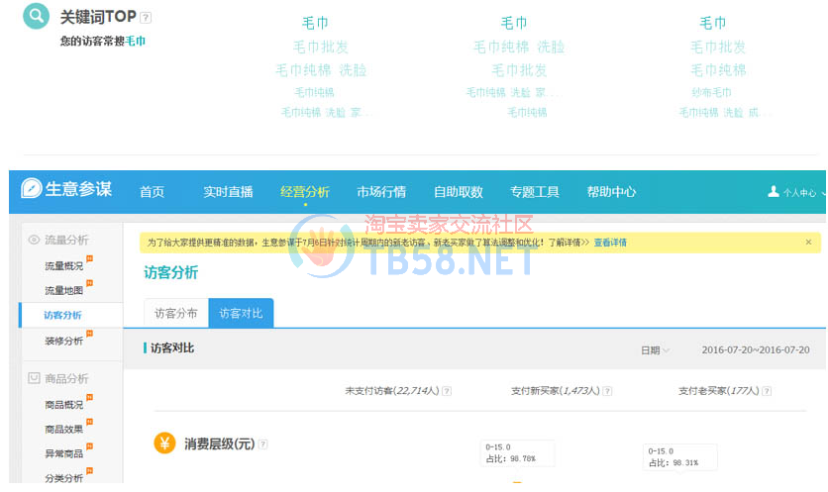Click the 0-15.0 占比 98.78% value box
This screenshot has width=828, height=492.
[x=517, y=453]
